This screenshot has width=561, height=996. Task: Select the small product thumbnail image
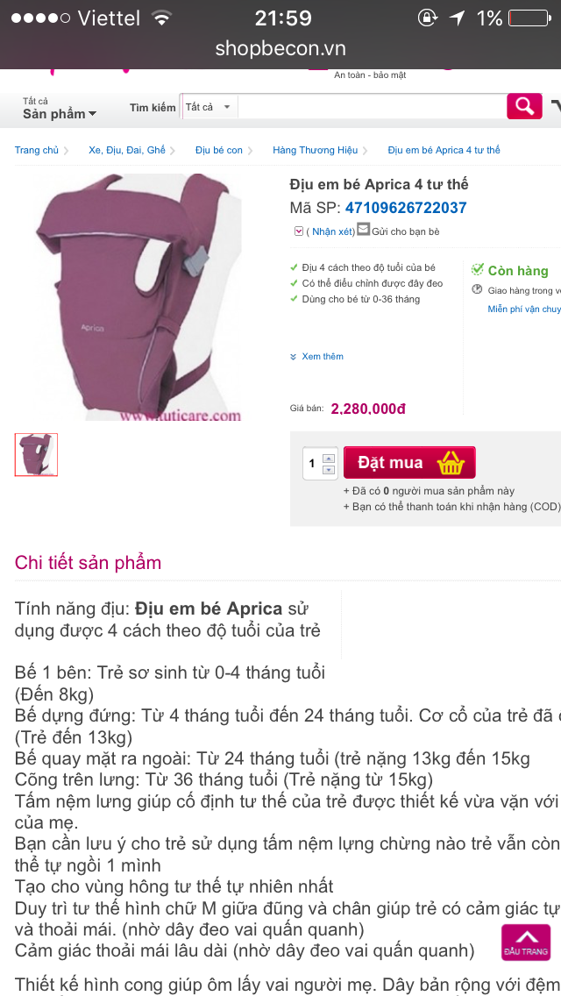[36, 454]
